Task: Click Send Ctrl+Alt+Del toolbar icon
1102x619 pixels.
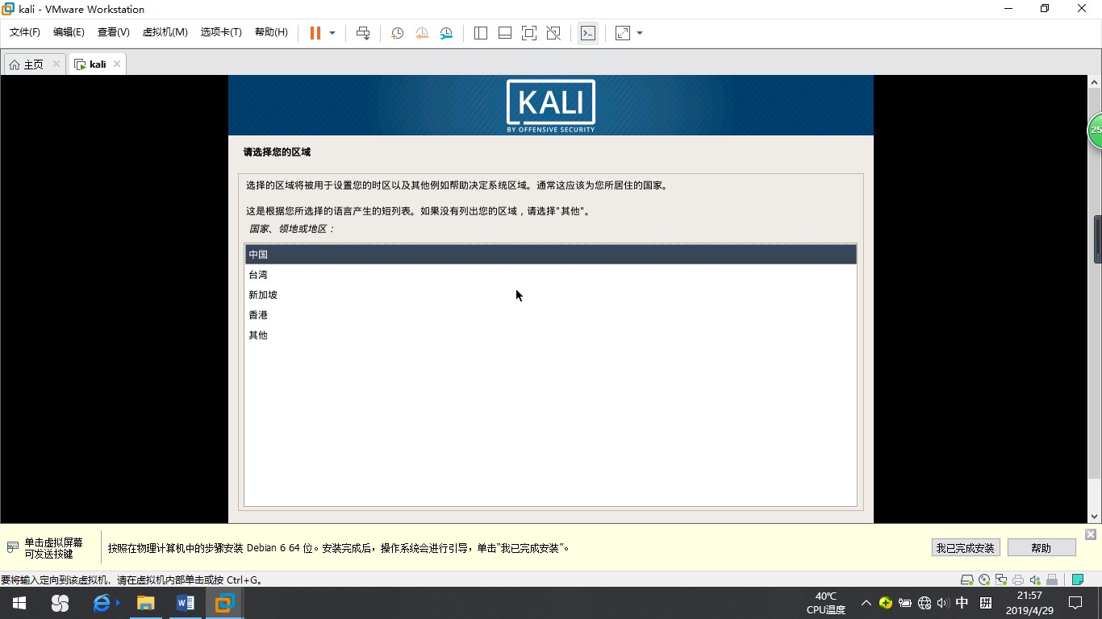Action: [x=363, y=33]
